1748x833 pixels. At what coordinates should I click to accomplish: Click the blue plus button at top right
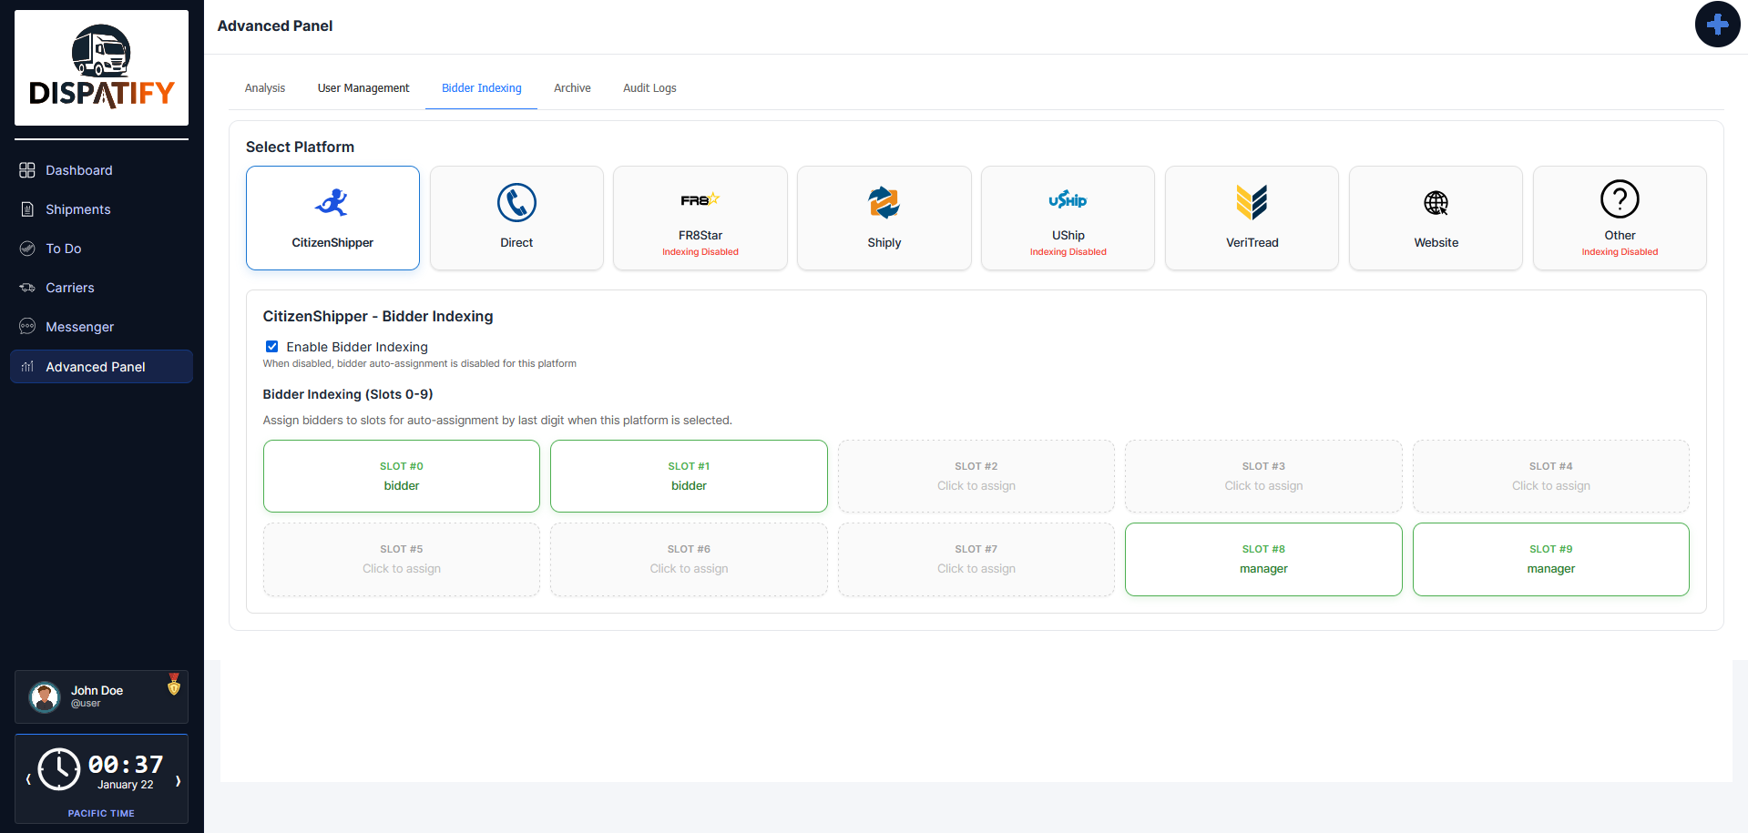(1717, 25)
